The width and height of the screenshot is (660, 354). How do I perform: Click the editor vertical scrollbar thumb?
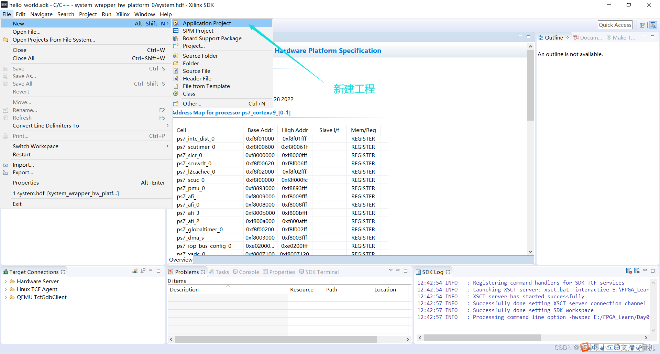(530, 85)
